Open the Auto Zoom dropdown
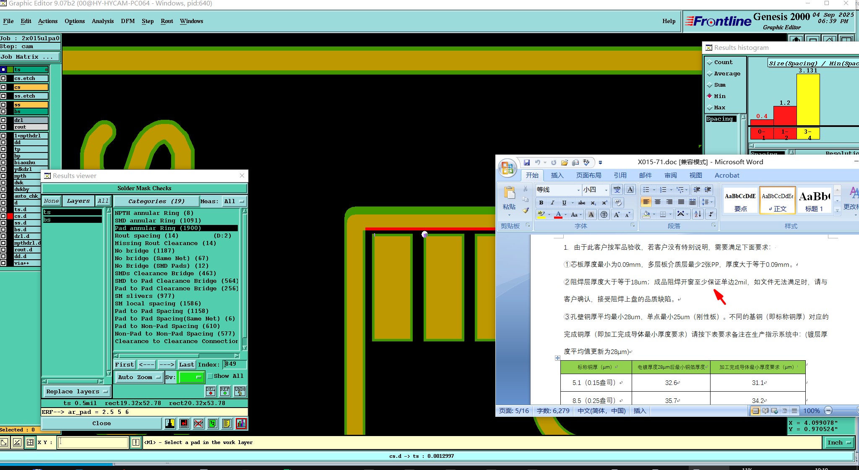 [139, 377]
